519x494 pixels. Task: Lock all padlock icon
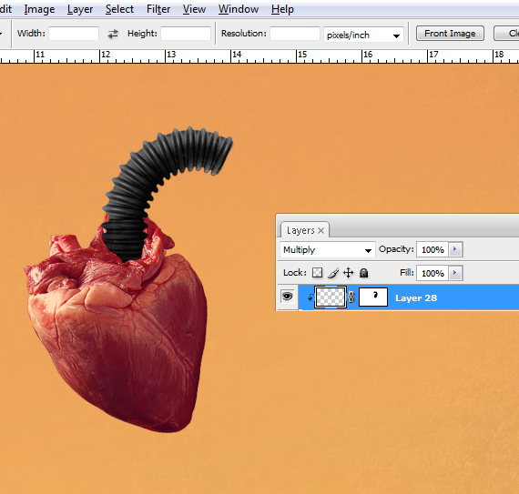(364, 273)
